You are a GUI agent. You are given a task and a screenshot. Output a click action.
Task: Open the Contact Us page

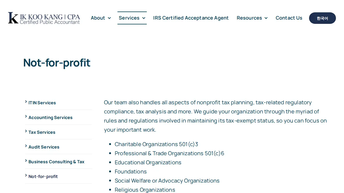(289, 18)
